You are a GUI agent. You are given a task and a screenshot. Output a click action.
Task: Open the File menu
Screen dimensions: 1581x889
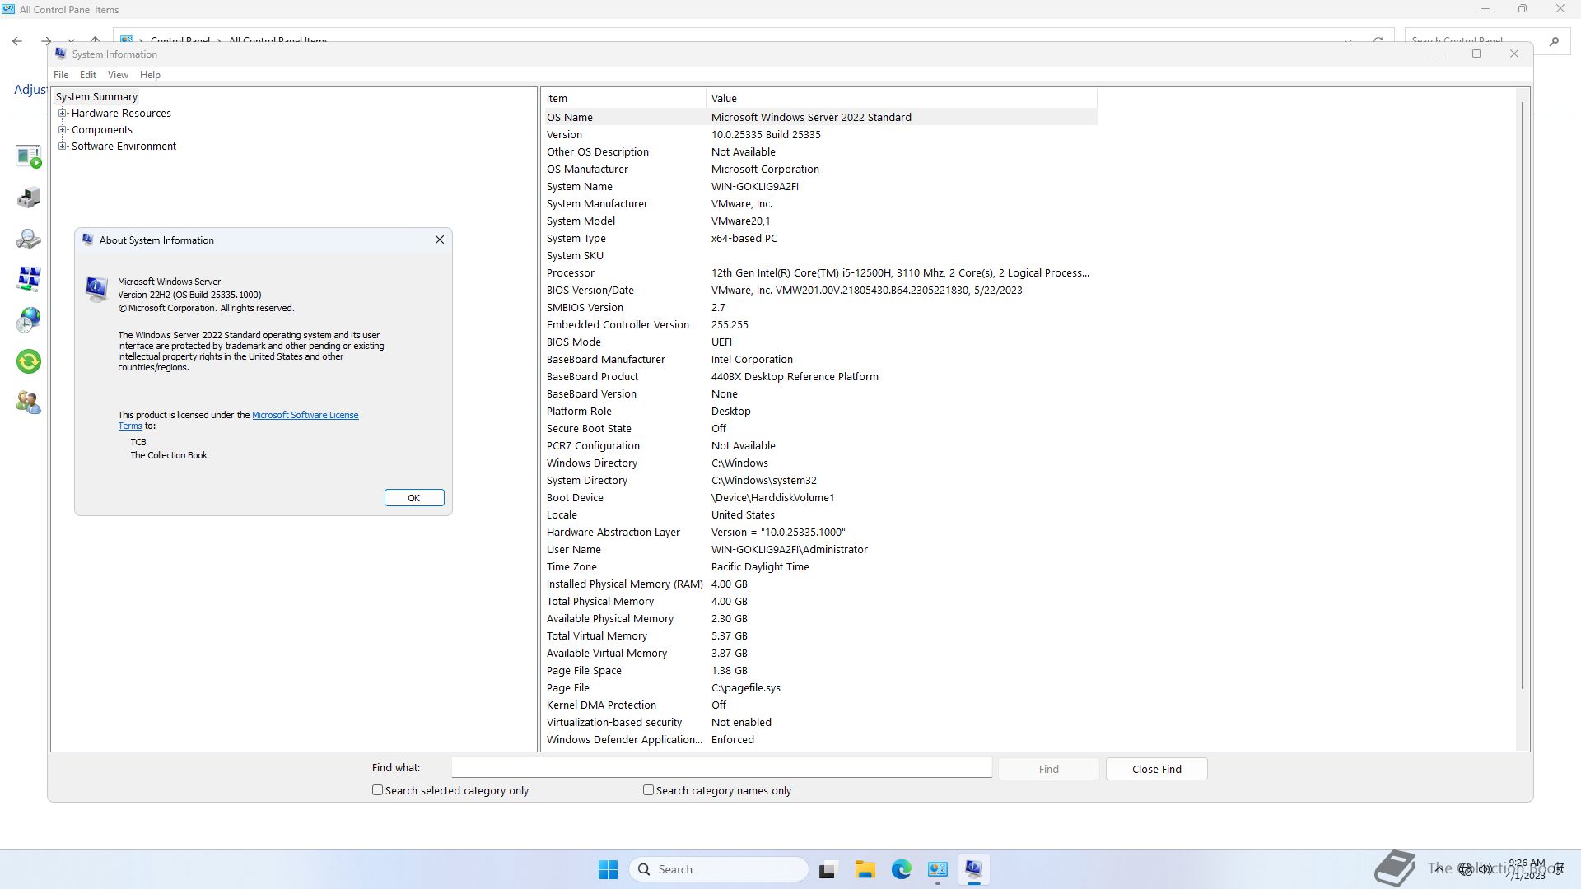(61, 75)
